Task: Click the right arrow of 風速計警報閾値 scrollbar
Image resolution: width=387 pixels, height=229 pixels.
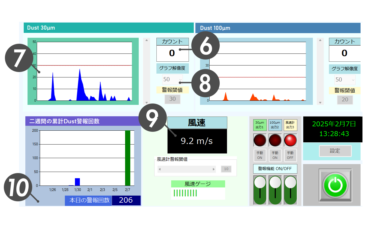Action: pyautogui.click(x=214, y=169)
